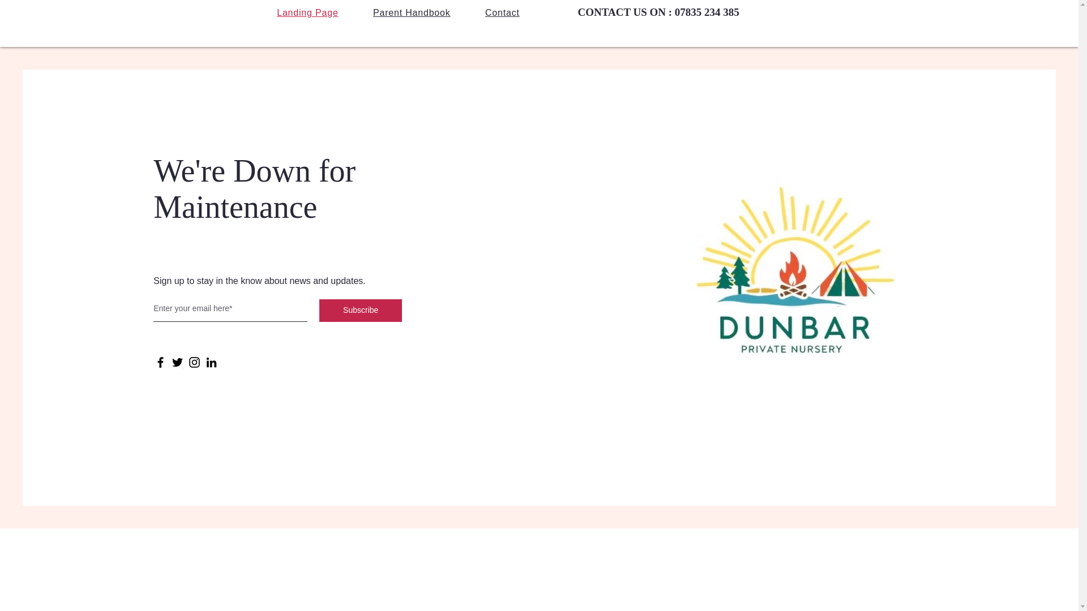Open the Facebook social icon

(x=160, y=362)
